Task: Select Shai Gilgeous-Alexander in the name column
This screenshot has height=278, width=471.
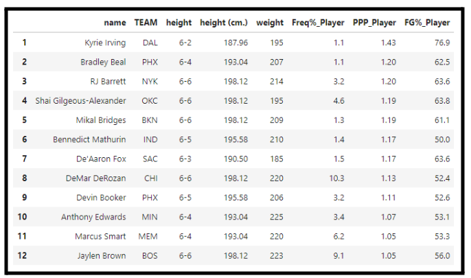Action: pos(80,101)
